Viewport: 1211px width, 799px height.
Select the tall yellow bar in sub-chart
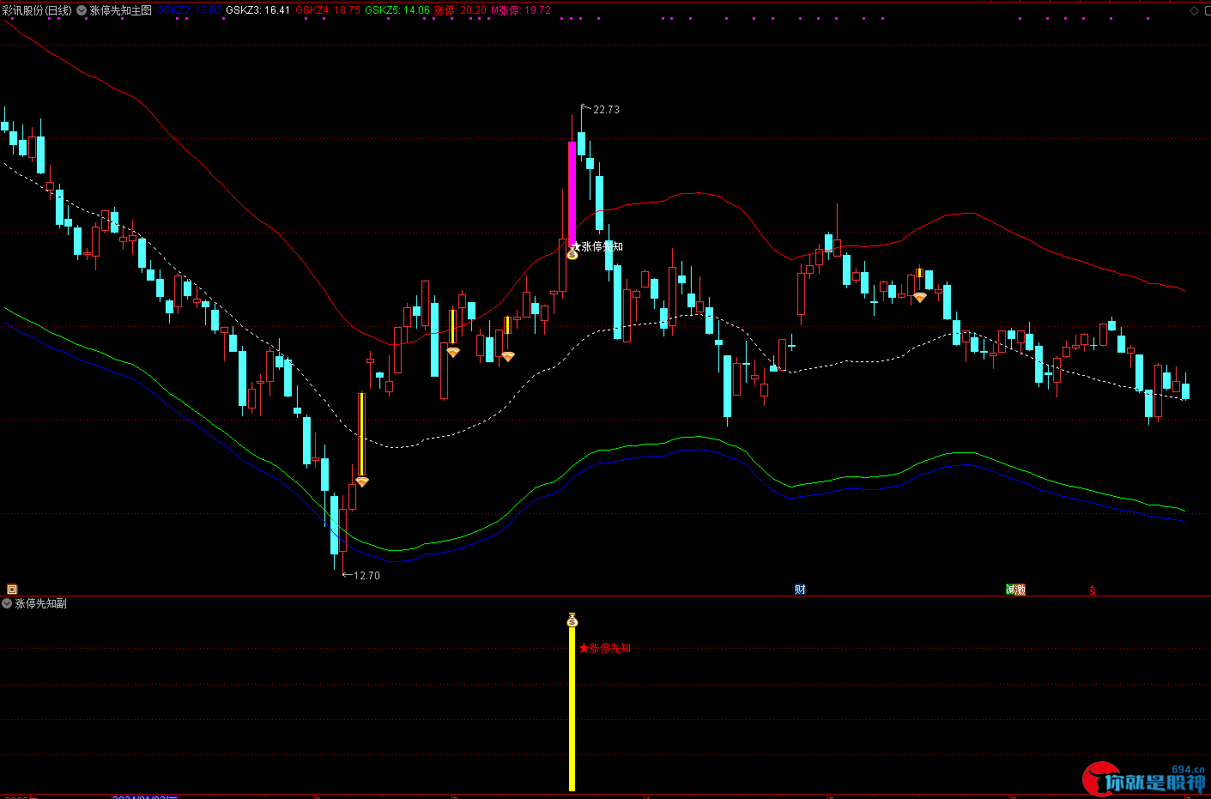click(572, 709)
